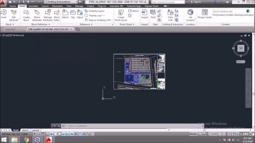The image size is (255, 143).
Task: Open the Manage ribbon tab
Action: [79, 6]
